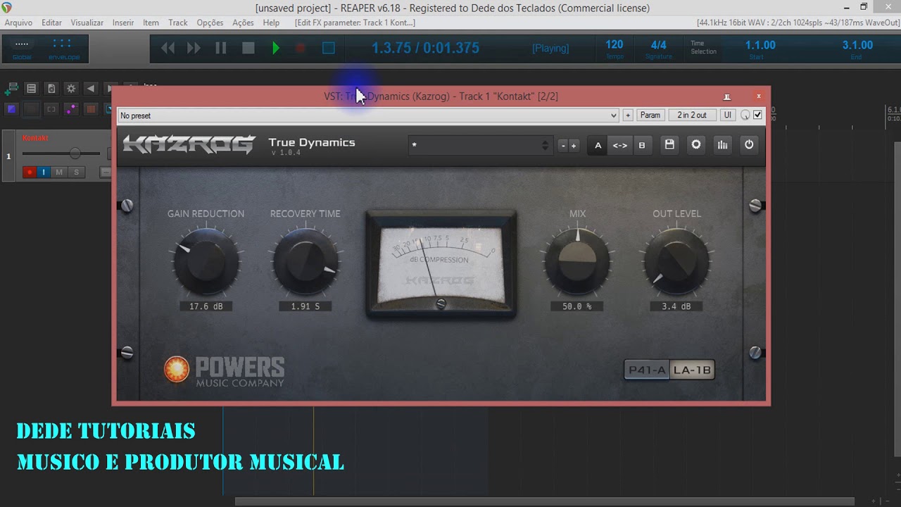Arm the red Record transport button
The width and height of the screenshot is (901, 507).
[x=301, y=48]
